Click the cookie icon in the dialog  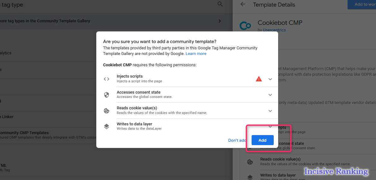106,111
